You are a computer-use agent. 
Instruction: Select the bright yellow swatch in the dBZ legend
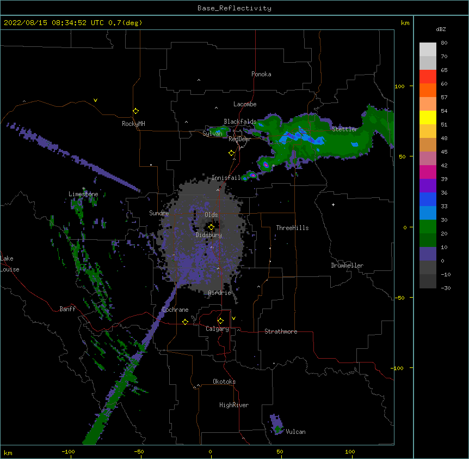tap(428, 117)
